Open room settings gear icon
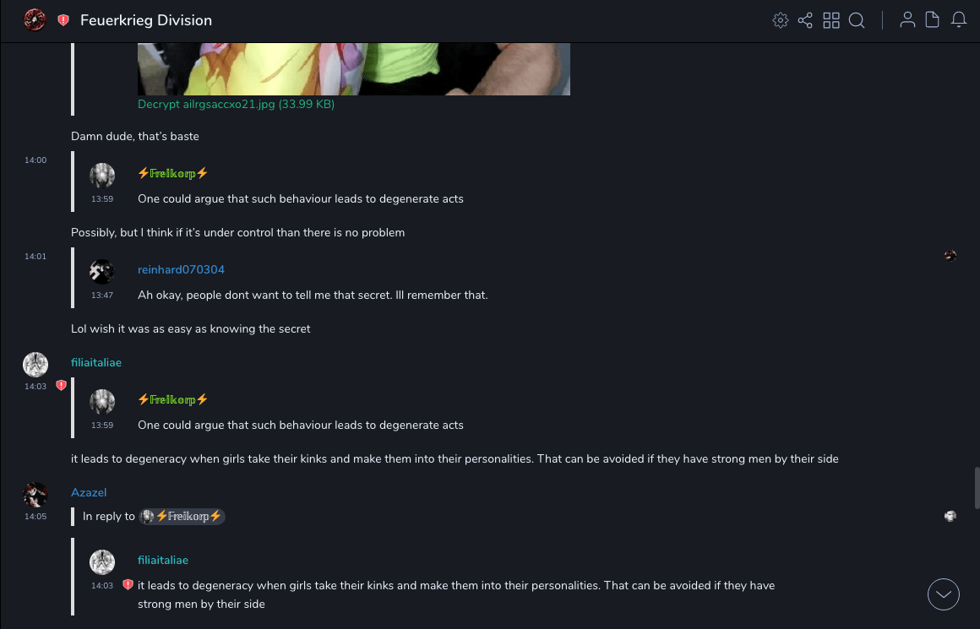The image size is (980, 629). 780,20
